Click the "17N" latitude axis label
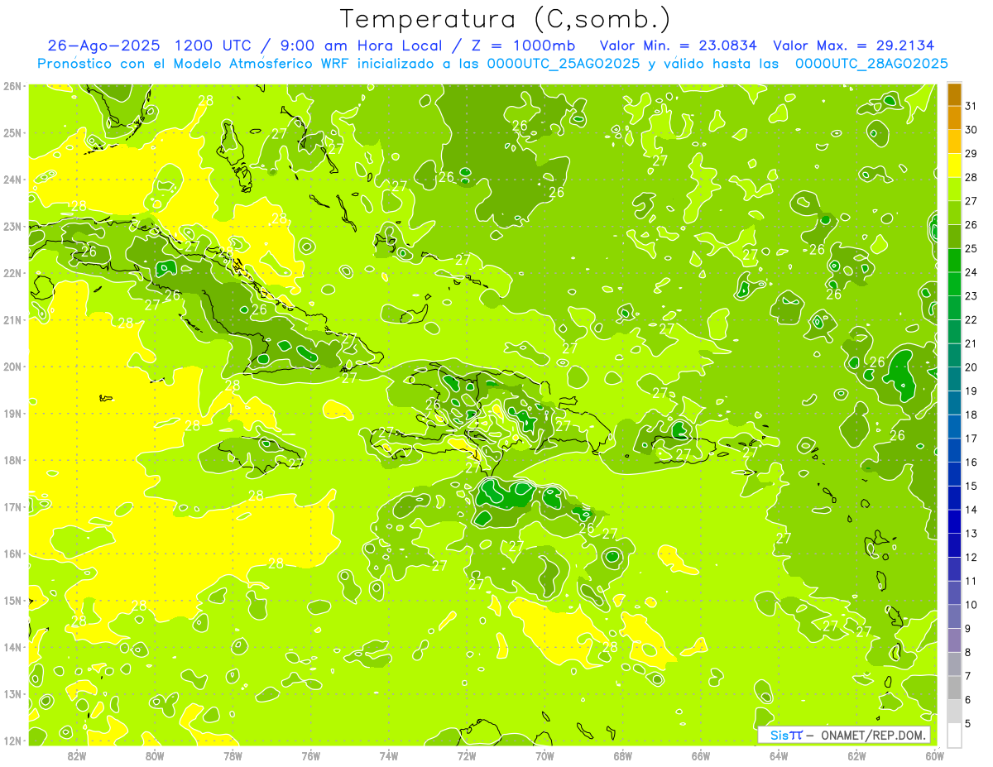 pos(12,506)
